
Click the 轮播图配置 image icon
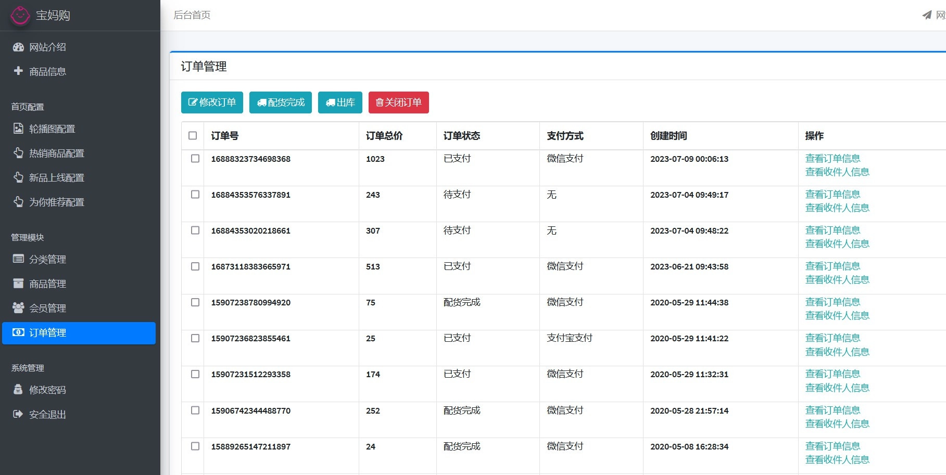[18, 129]
